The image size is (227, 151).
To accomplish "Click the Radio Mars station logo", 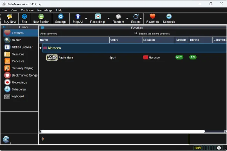I will click(52, 57).
